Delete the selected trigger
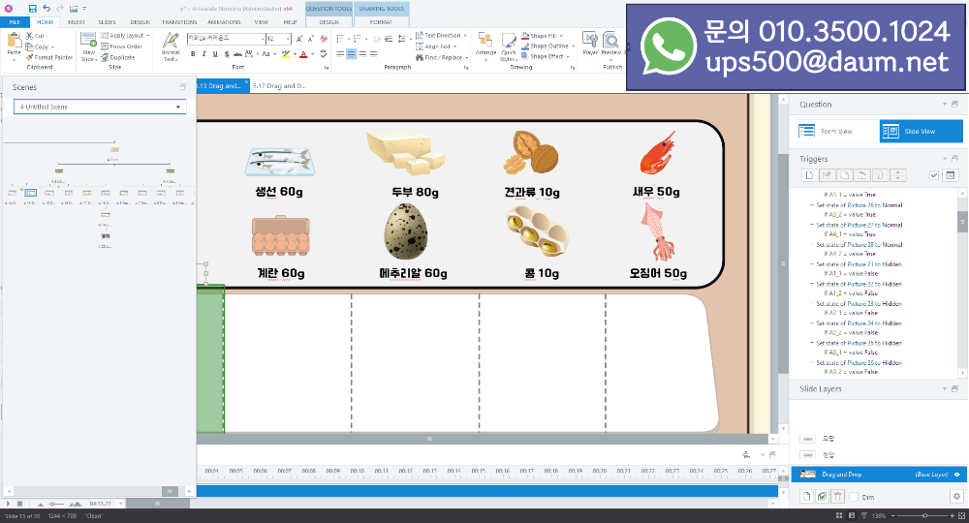Viewport: 969px width, 523px height. tap(880, 175)
